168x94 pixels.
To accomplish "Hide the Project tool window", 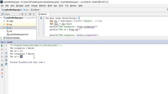I will (34, 14).
